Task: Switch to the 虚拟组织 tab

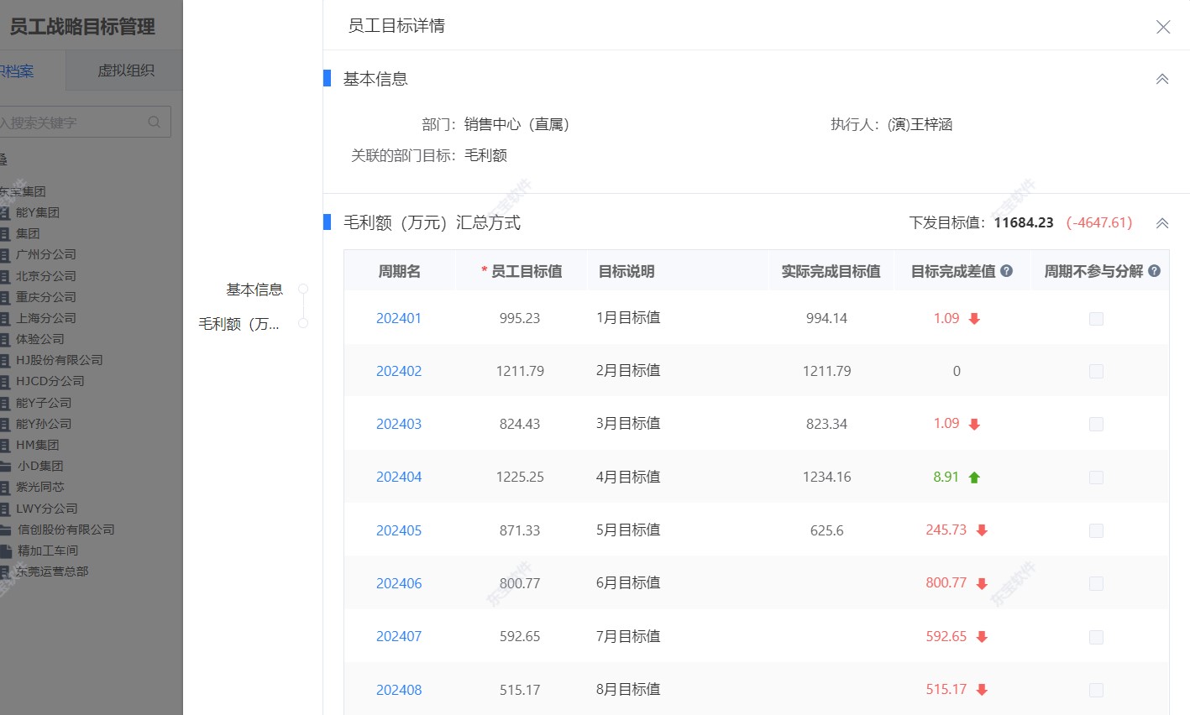Action: point(123,70)
